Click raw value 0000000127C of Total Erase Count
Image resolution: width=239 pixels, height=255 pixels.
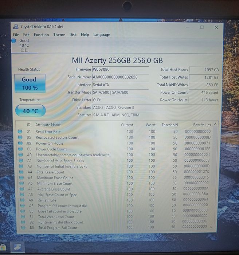[196, 172]
